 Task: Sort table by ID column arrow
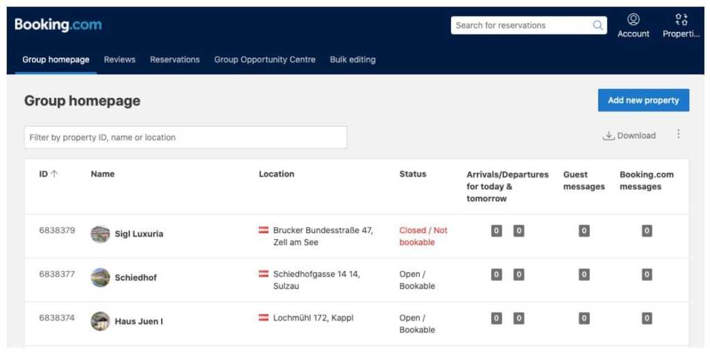tap(54, 174)
